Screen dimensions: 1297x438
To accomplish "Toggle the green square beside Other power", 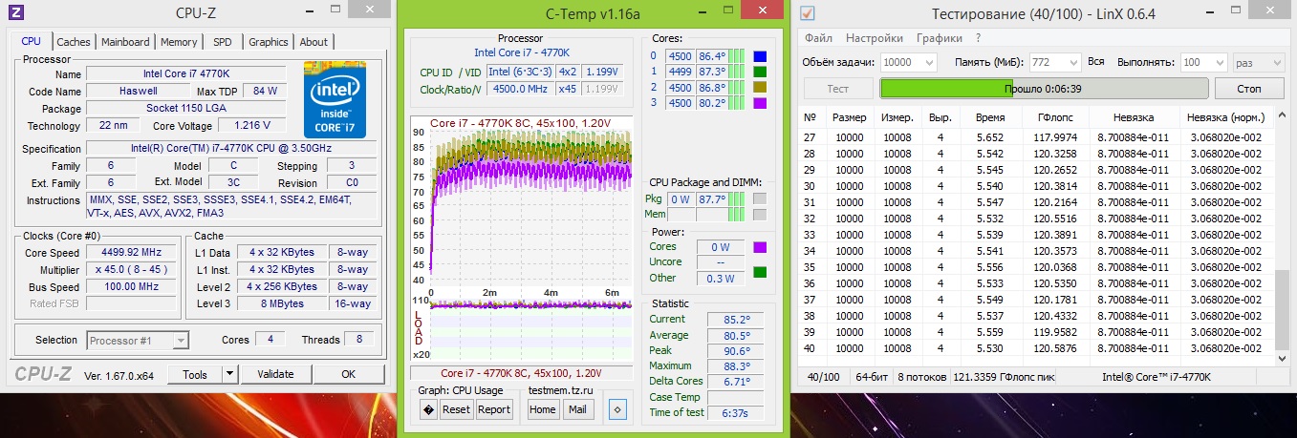I will coord(760,273).
